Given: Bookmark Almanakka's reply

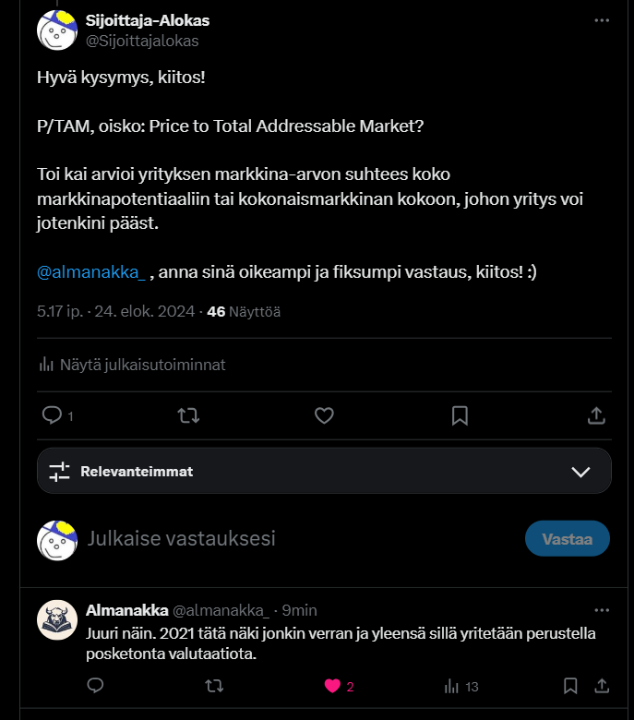Looking at the screenshot, I should tap(570, 686).
